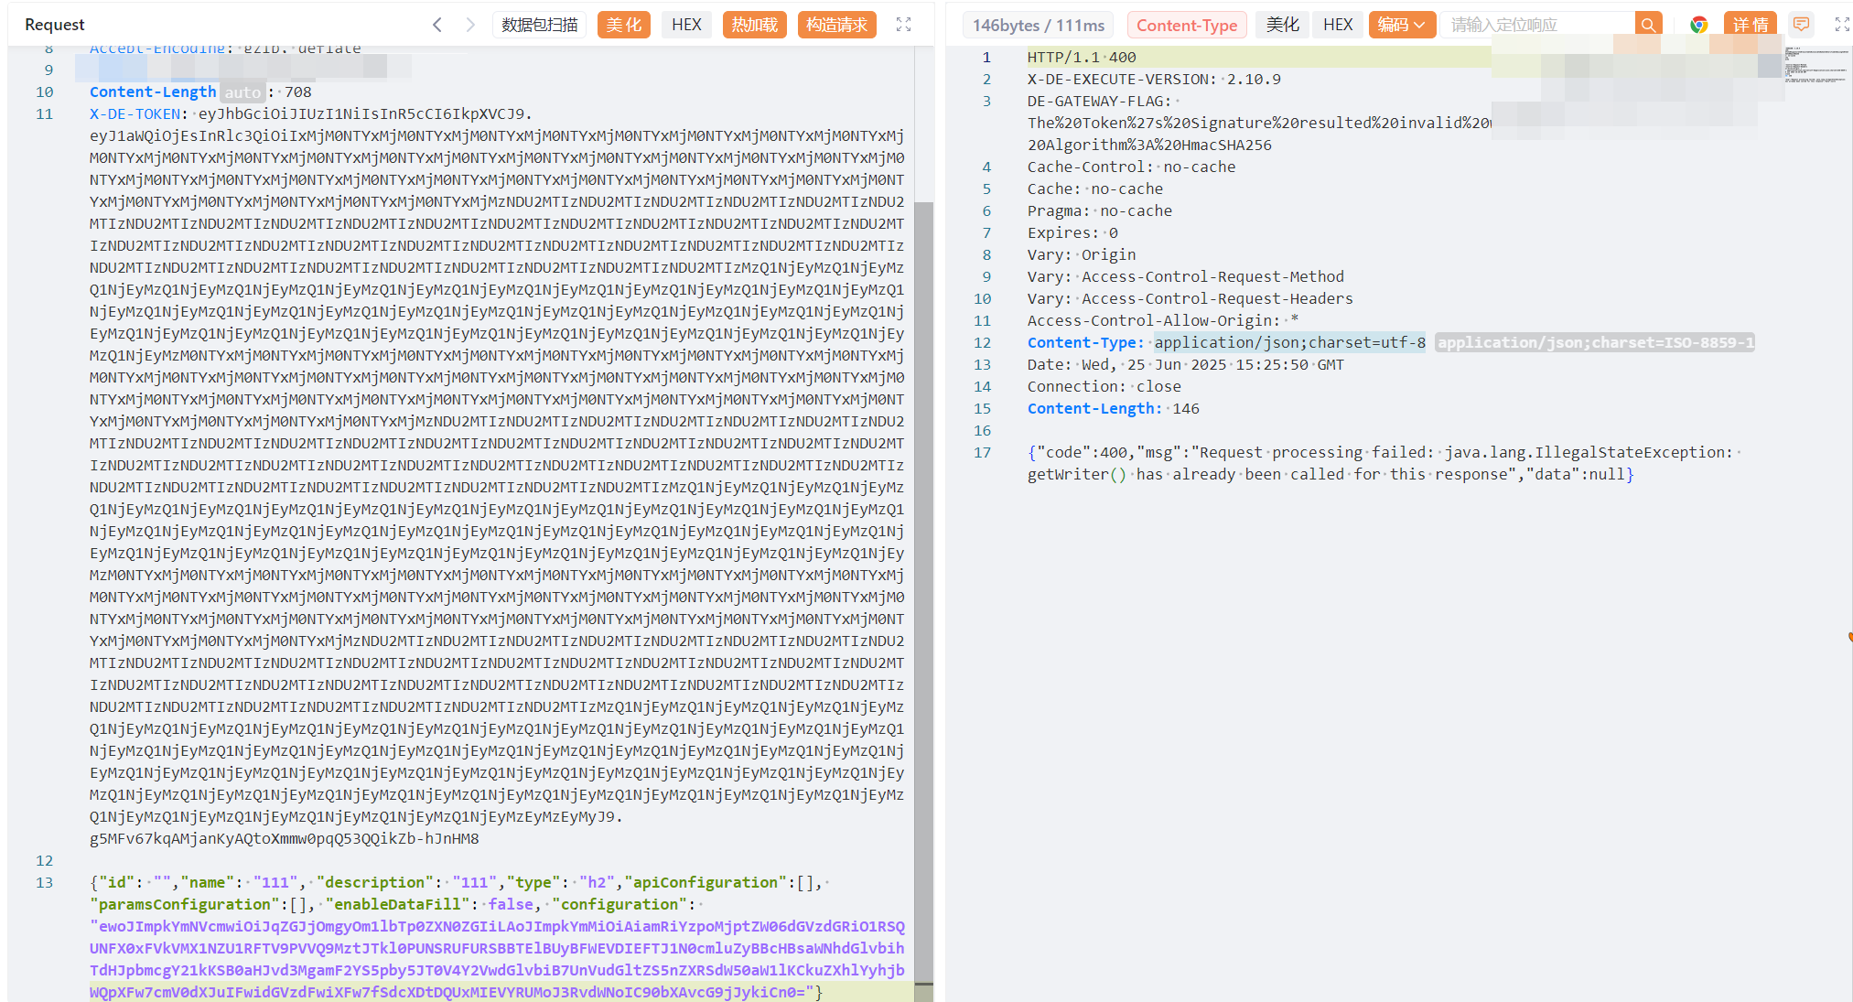Image resolution: width=1853 pixels, height=1002 pixels.
Task: Click the comment bubble icon
Action: point(1801,25)
